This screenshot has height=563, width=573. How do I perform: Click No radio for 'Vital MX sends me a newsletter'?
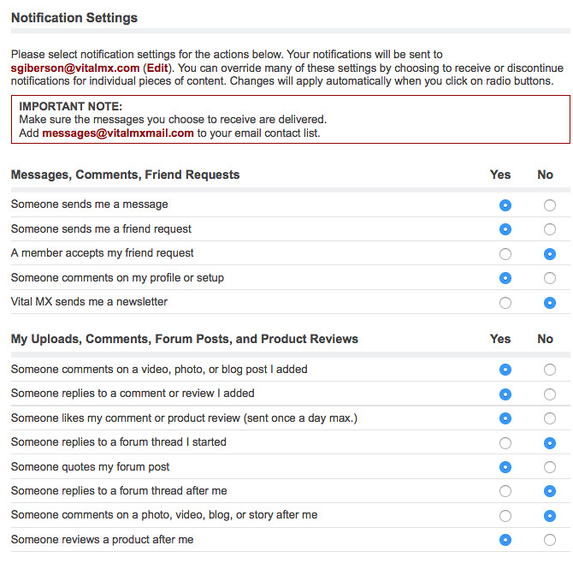549,303
